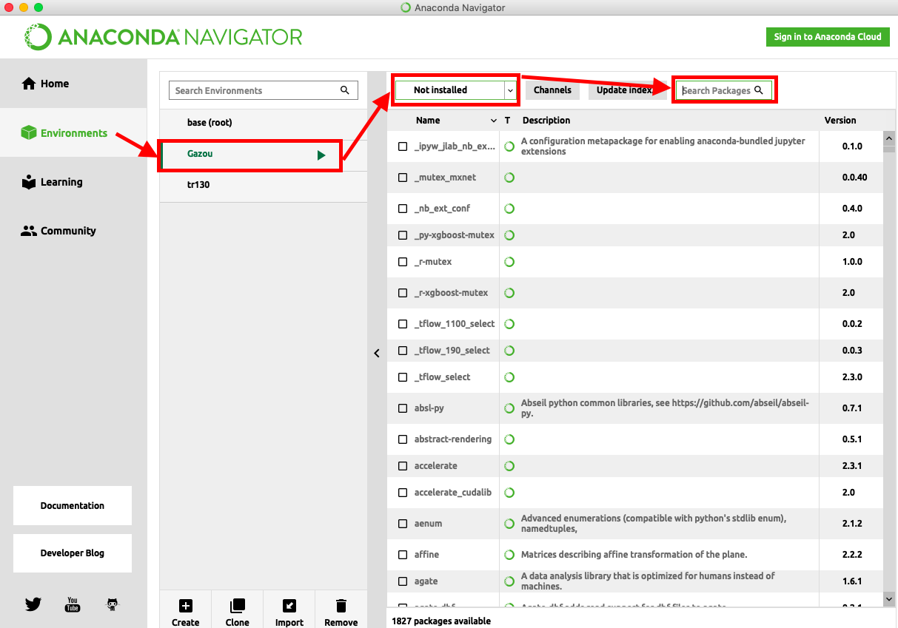Click the type icon for _r-mutex
This screenshot has height=628, width=898.
pos(509,262)
